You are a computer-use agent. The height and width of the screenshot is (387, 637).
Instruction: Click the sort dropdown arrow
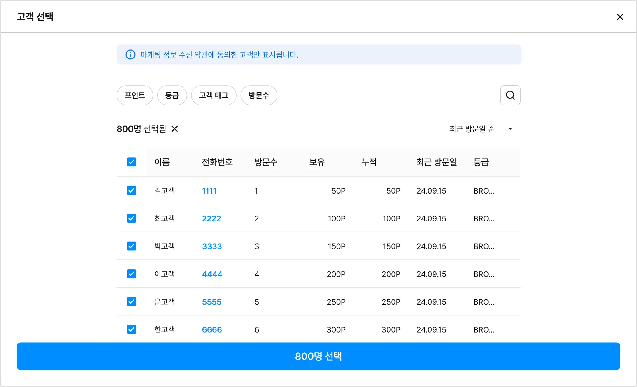pos(510,129)
